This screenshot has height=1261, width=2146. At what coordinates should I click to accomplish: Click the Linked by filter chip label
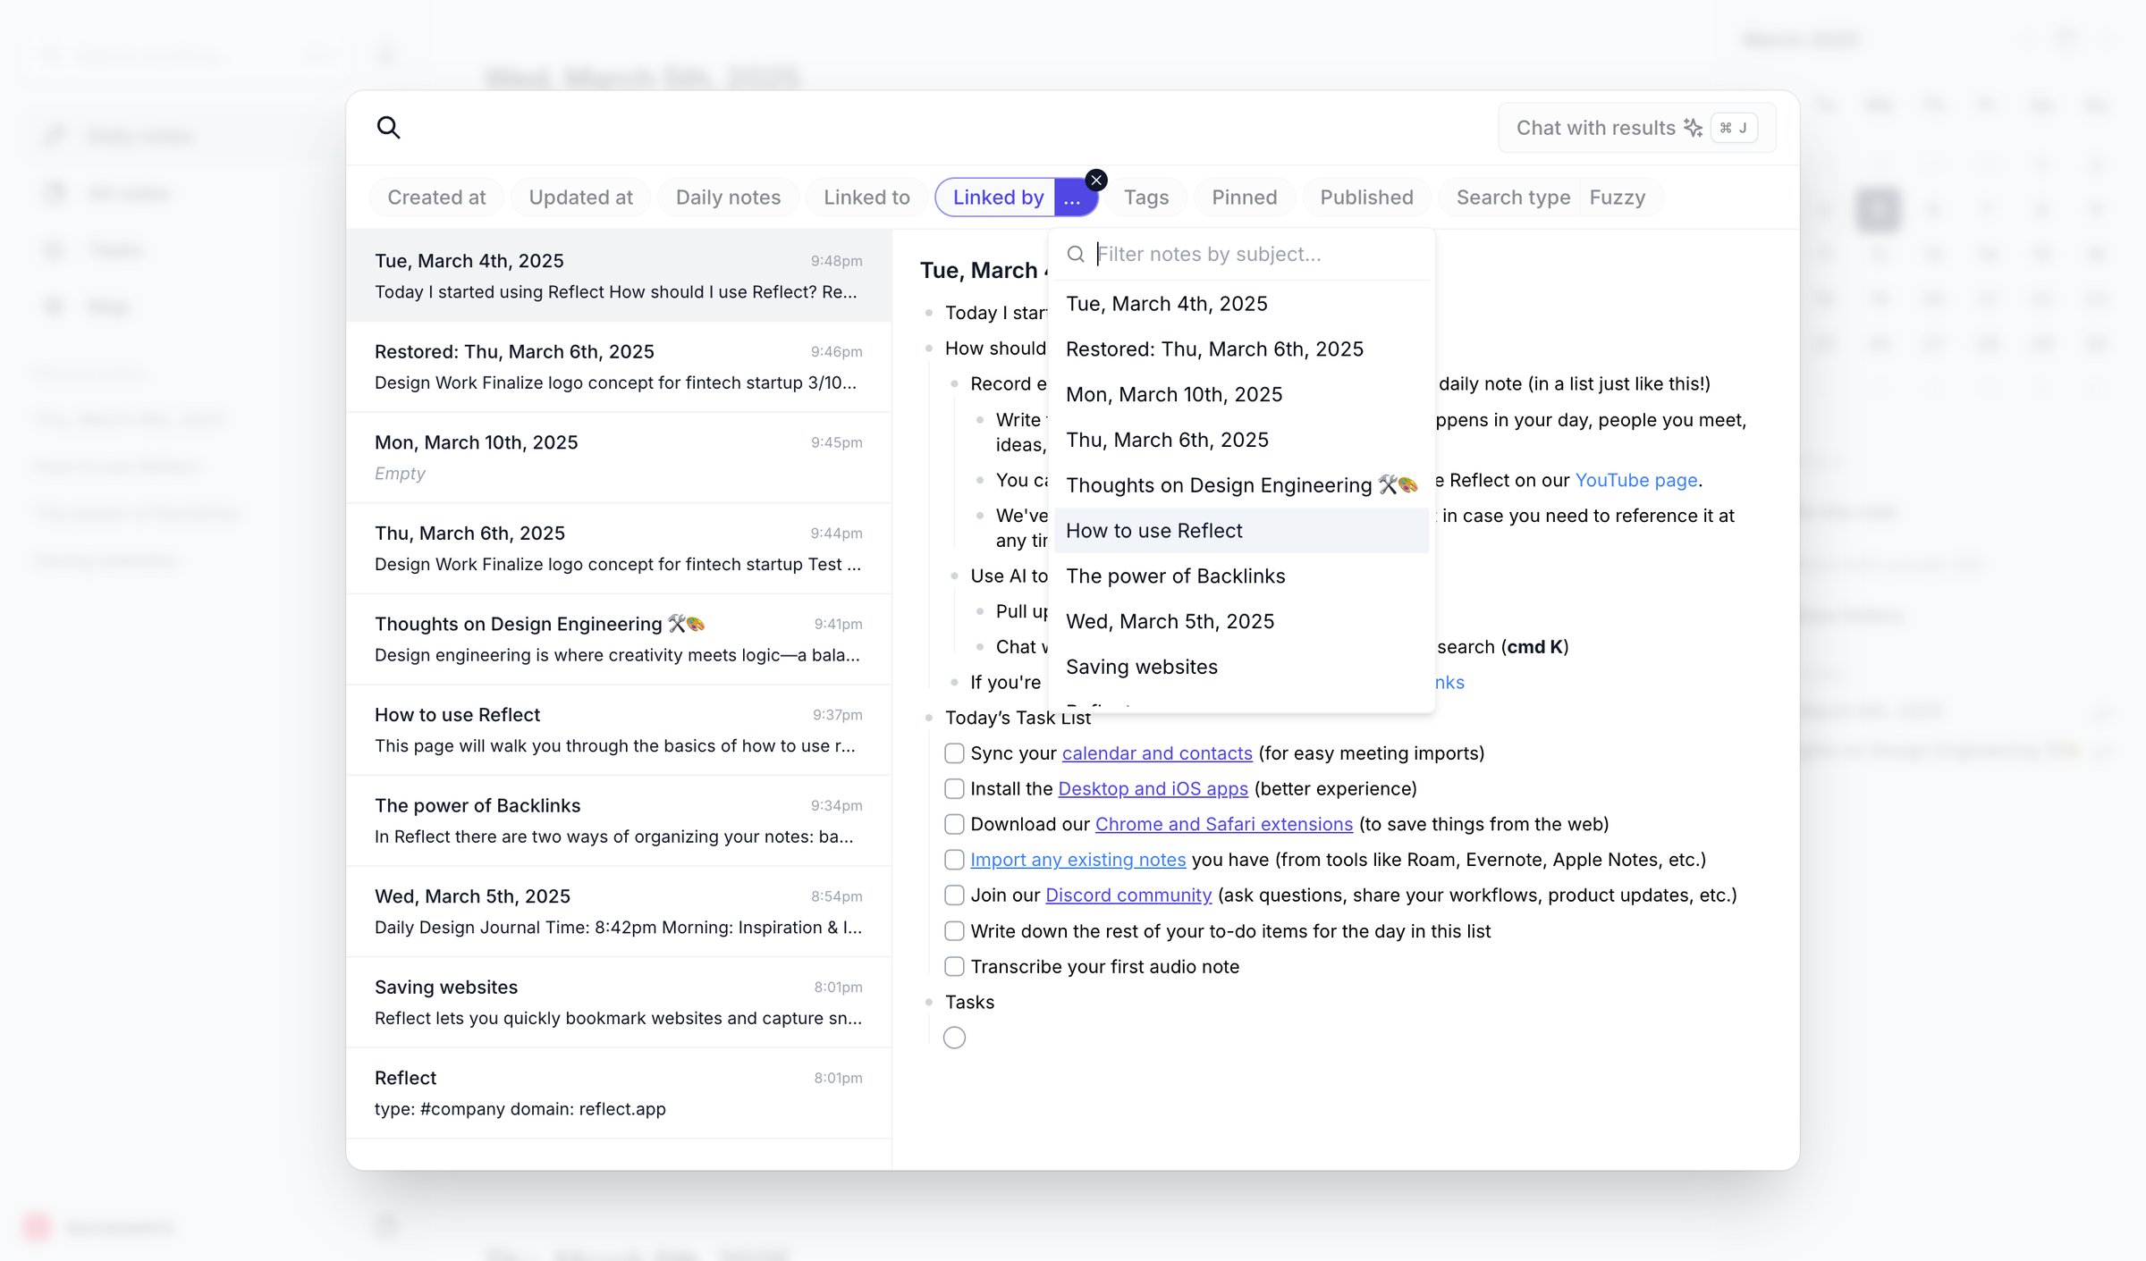pos(998,198)
